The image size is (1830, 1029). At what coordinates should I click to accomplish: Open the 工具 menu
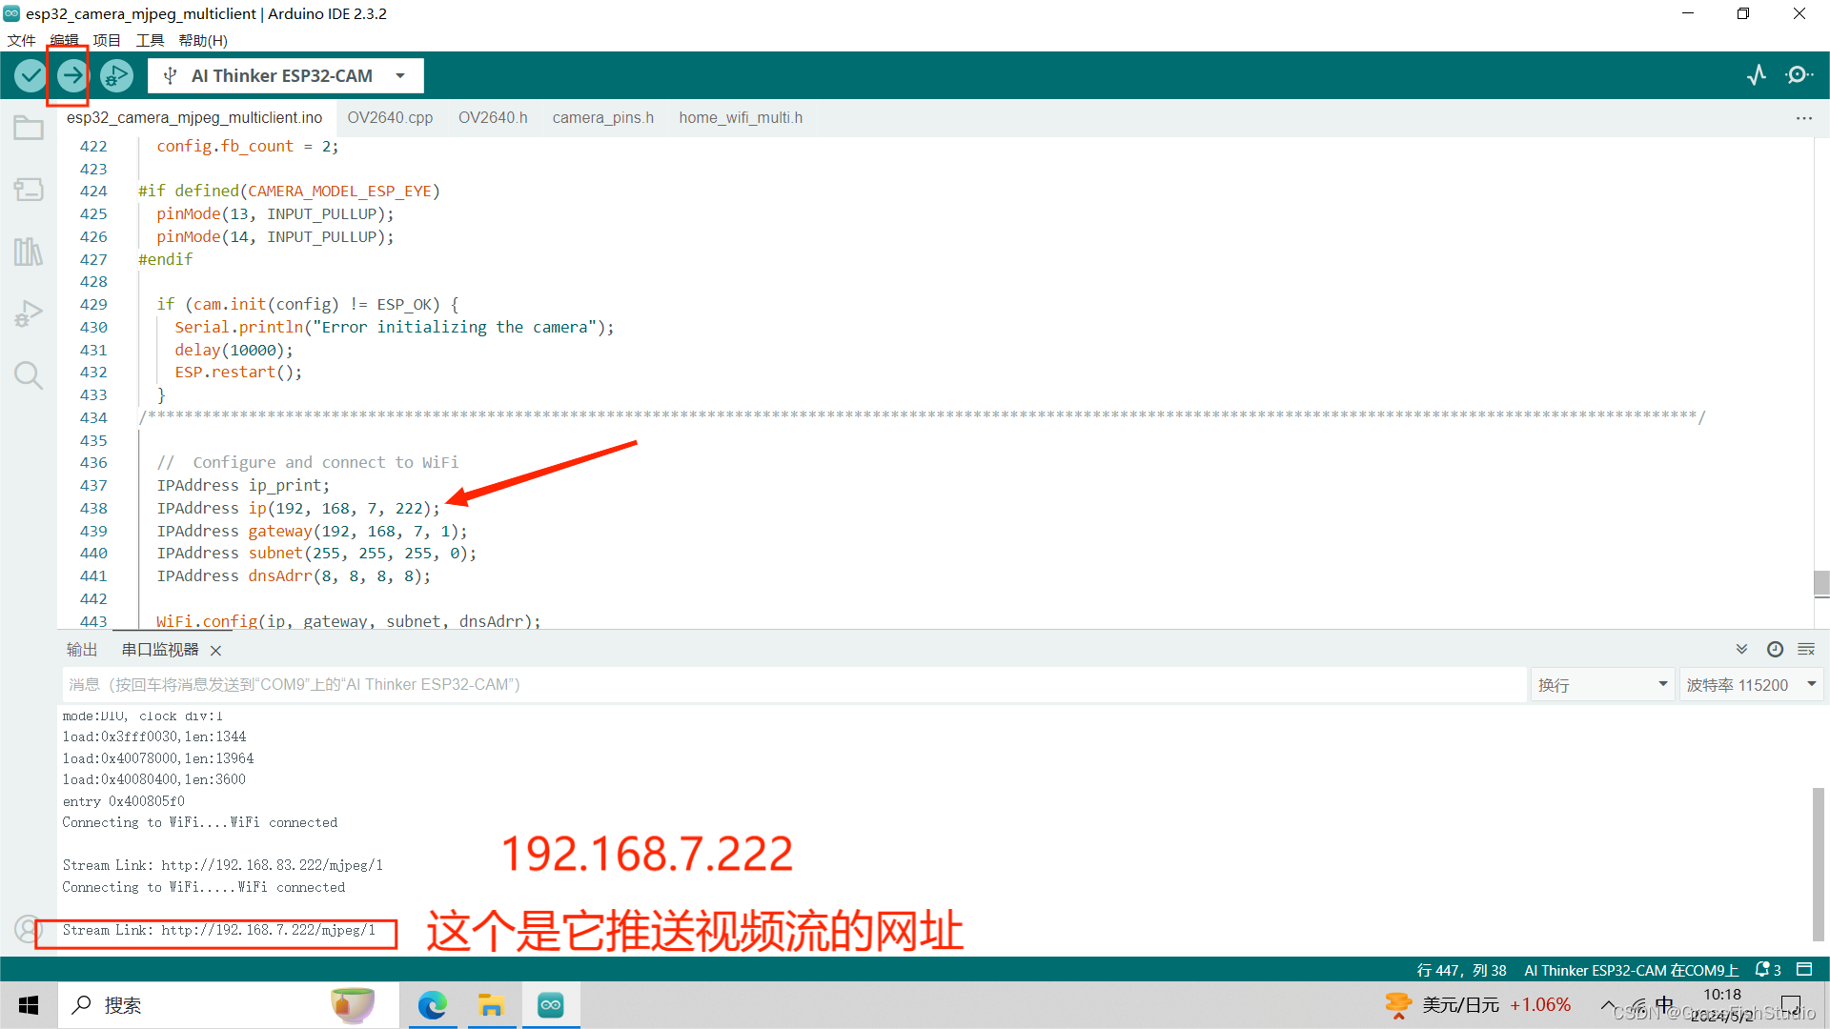click(x=150, y=40)
